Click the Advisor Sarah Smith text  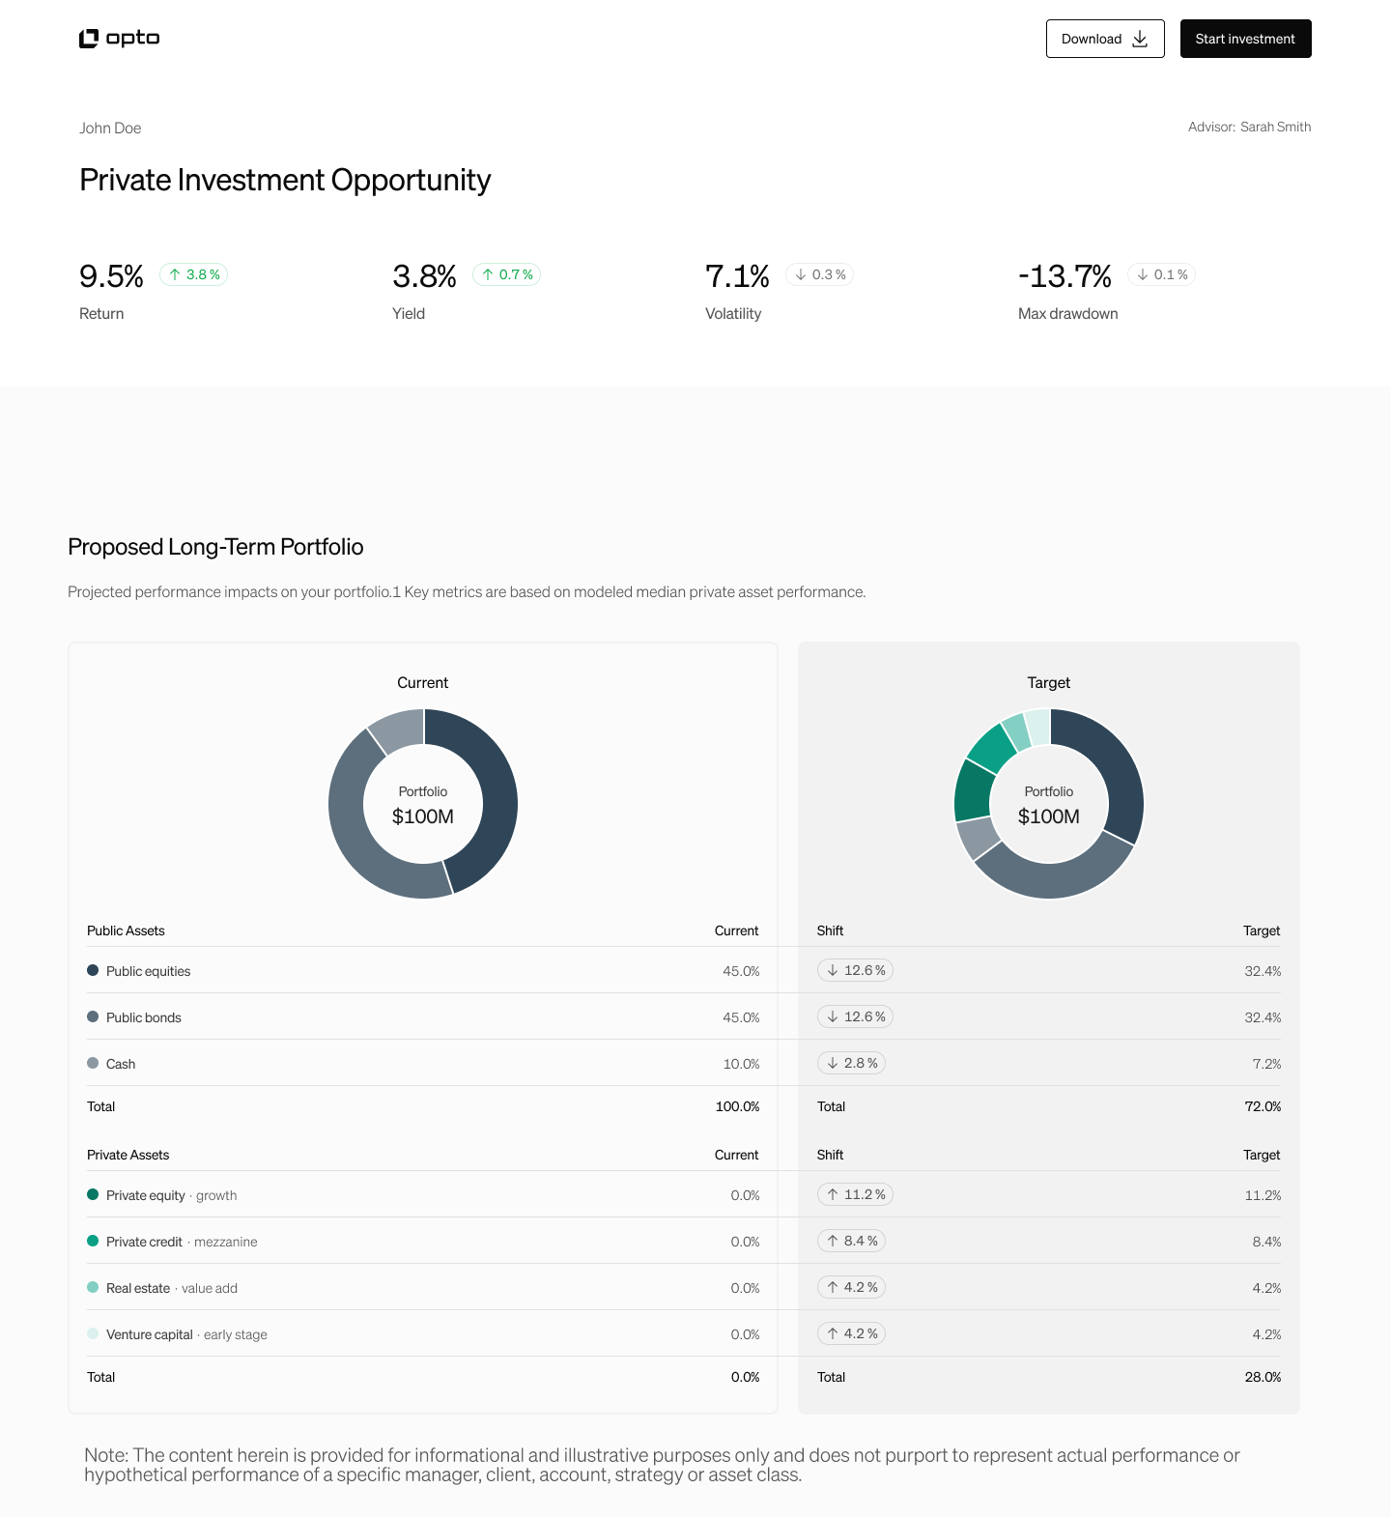coord(1249,127)
